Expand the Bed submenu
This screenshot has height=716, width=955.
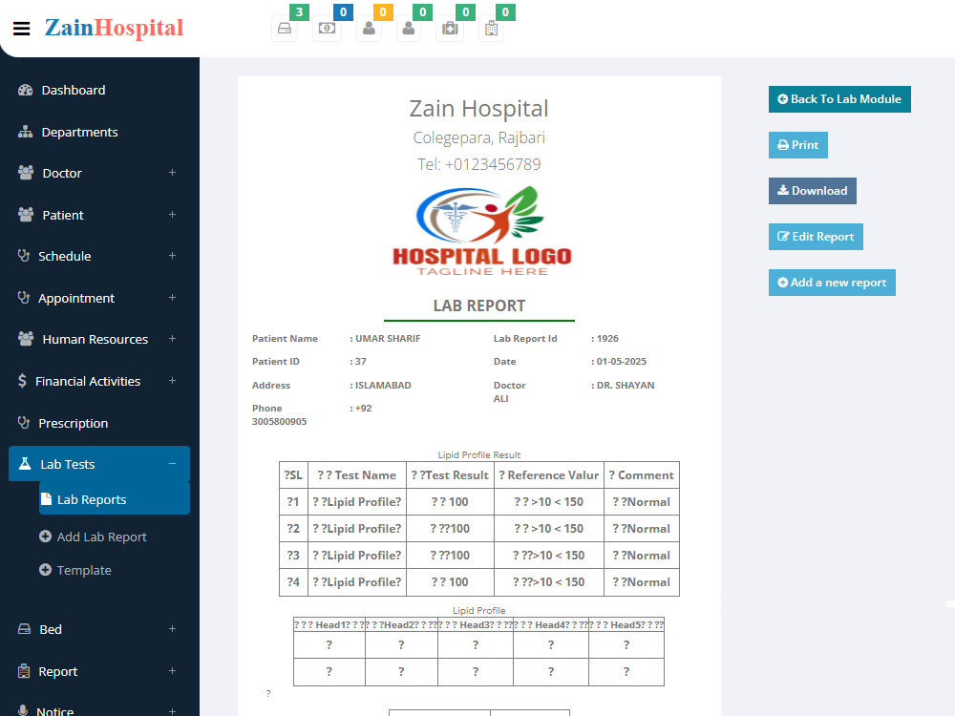(172, 629)
